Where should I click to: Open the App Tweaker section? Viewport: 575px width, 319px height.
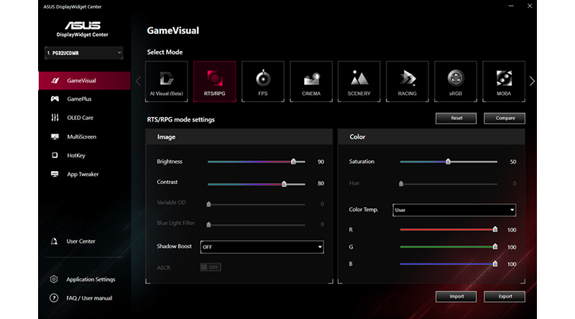(84, 174)
